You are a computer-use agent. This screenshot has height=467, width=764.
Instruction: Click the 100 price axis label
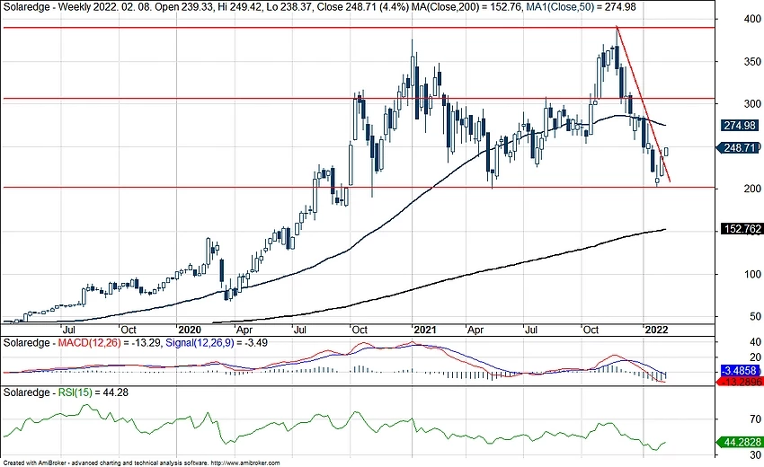tap(753, 275)
